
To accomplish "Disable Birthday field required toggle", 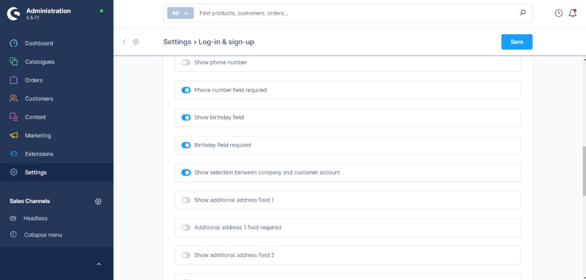I will pos(186,146).
